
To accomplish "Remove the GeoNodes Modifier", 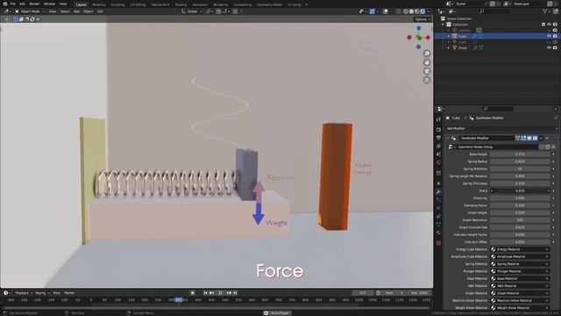I will 547,138.
